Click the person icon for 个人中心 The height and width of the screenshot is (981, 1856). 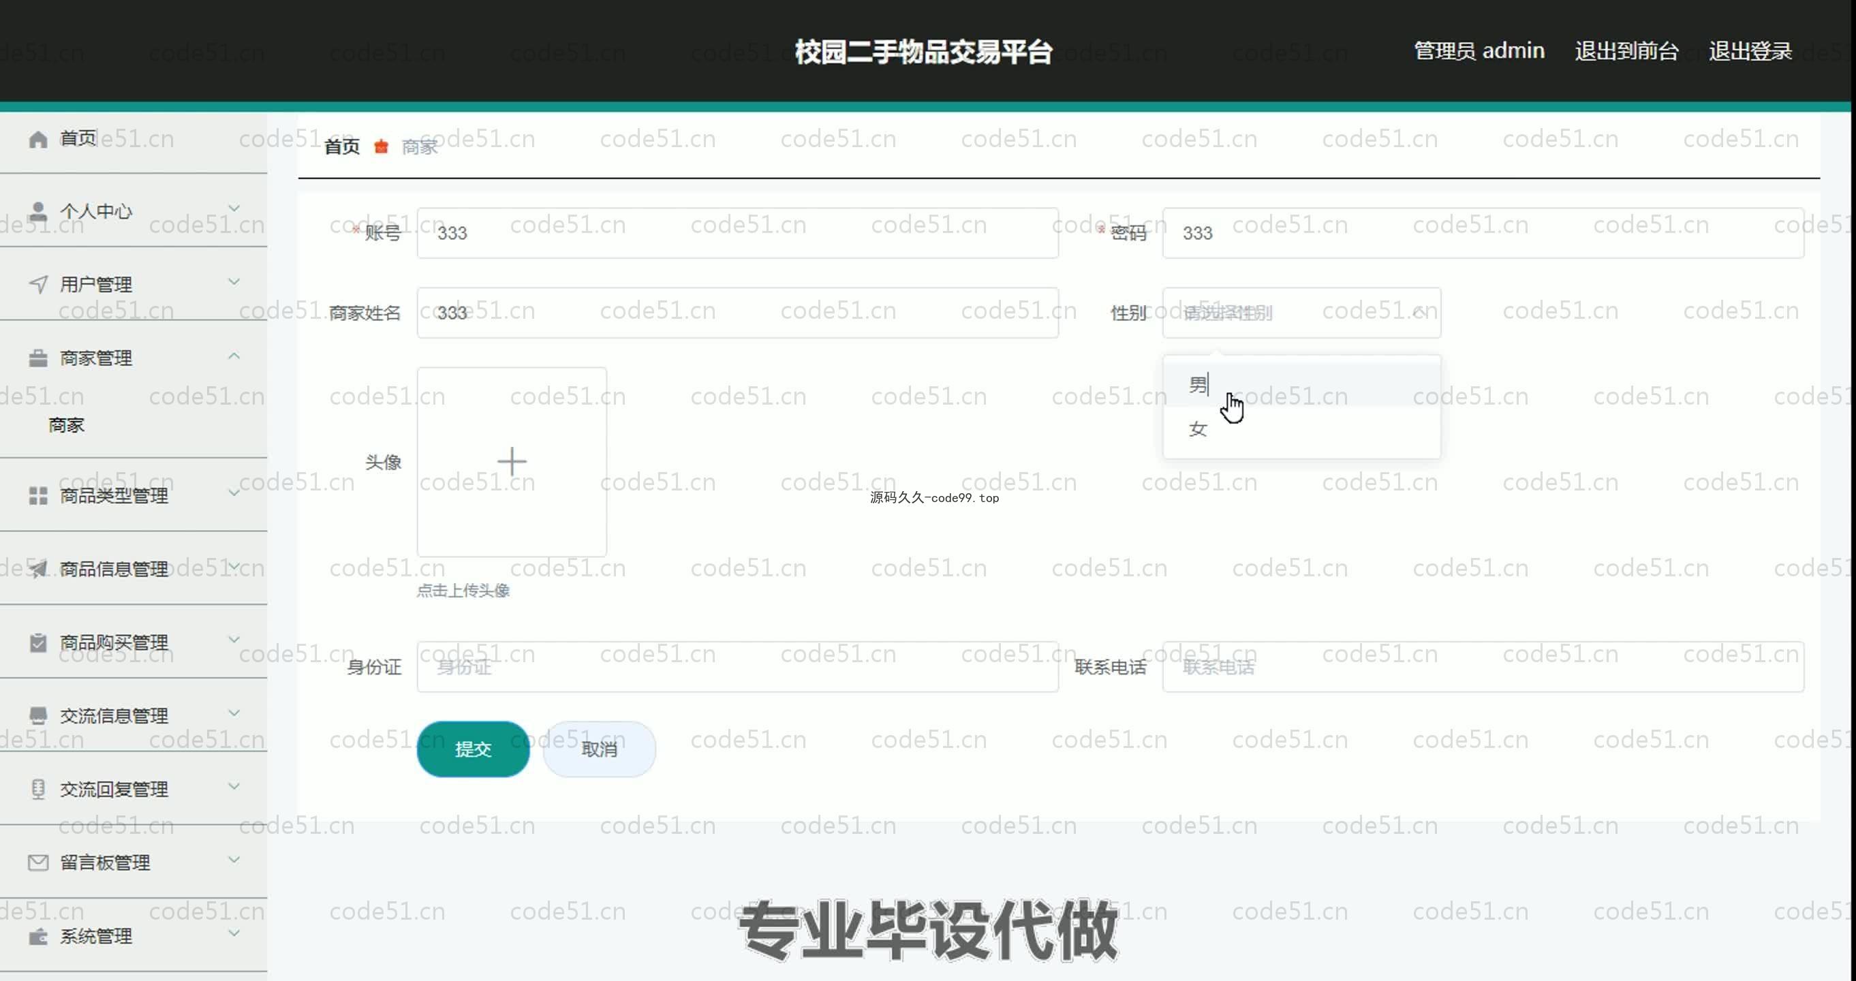(38, 212)
